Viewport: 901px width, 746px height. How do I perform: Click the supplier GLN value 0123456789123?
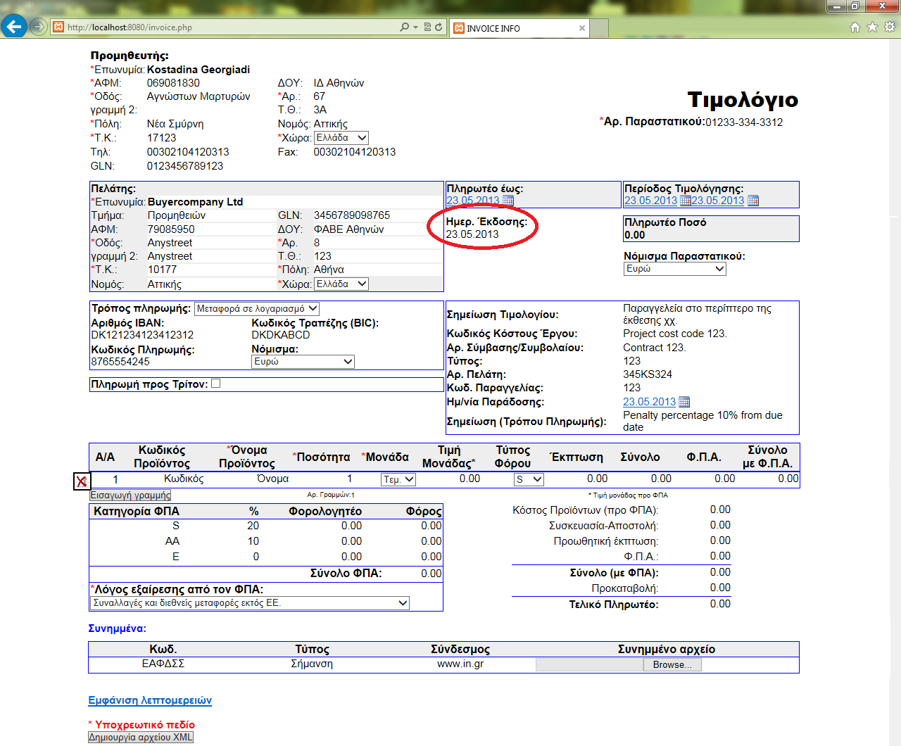pos(185,166)
